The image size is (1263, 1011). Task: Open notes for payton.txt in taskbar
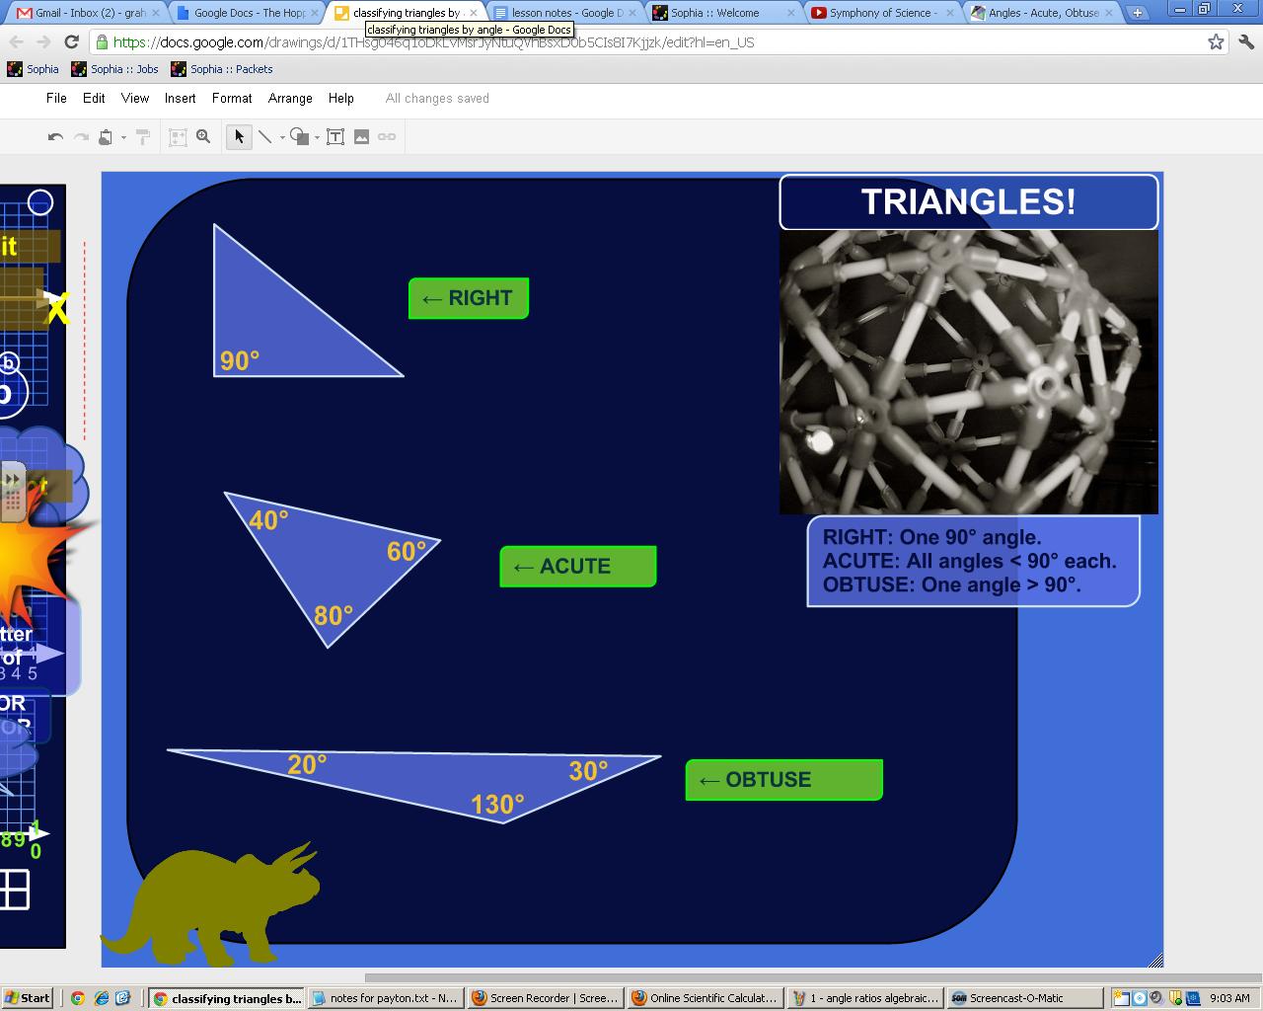pyautogui.click(x=385, y=998)
